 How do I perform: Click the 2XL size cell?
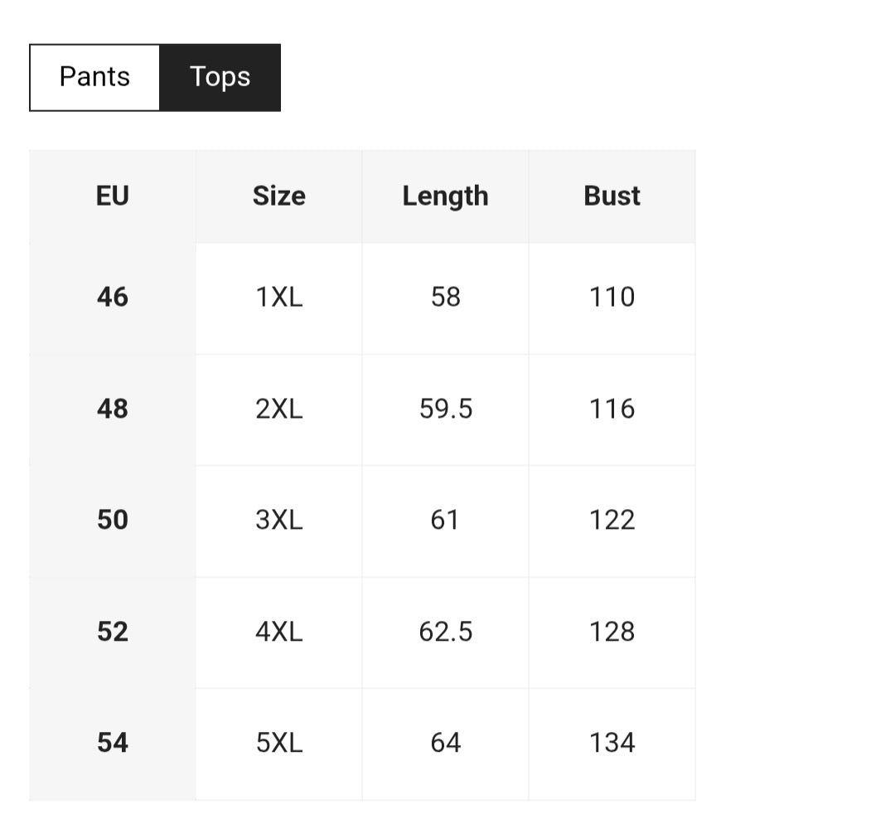tap(278, 409)
